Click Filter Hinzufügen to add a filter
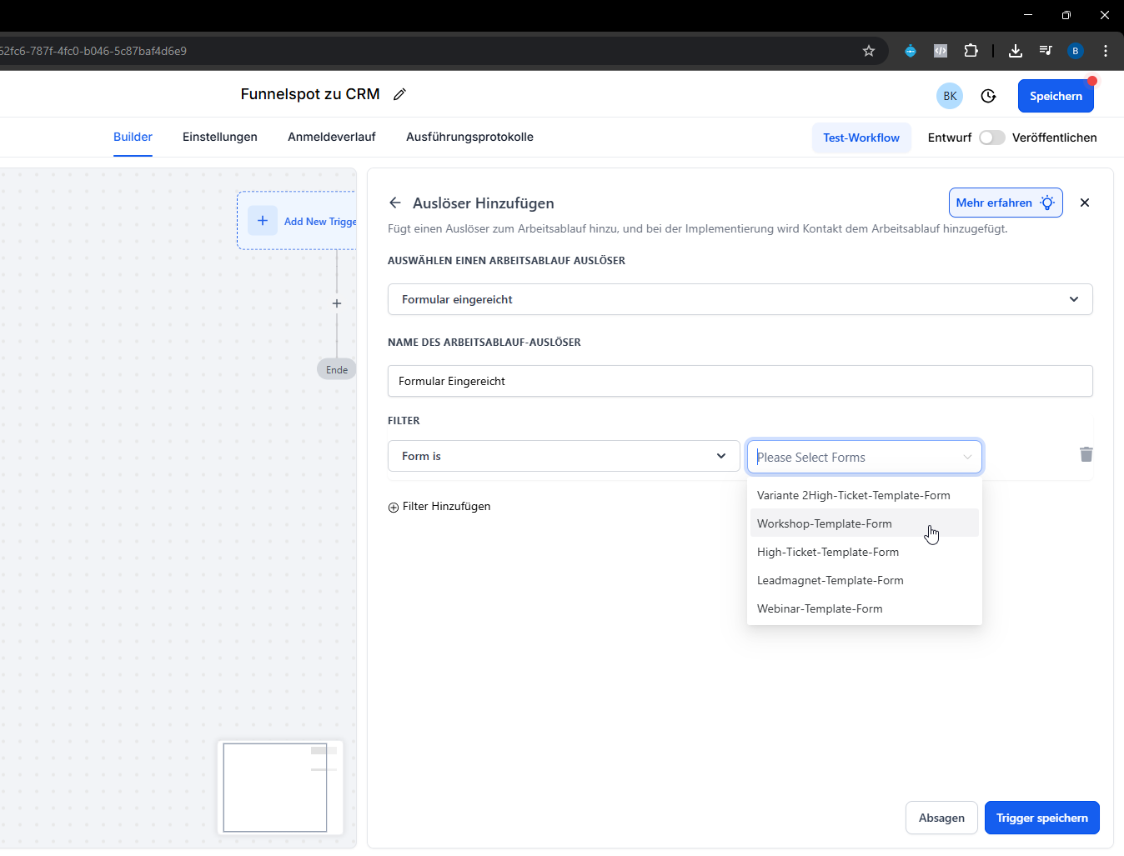This screenshot has width=1124, height=856. click(439, 506)
